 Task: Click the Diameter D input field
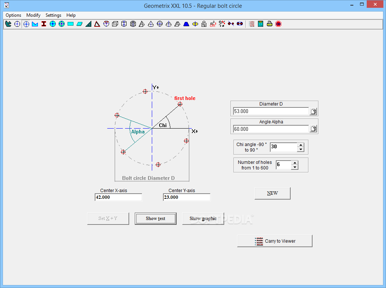(x=271, y=111)
